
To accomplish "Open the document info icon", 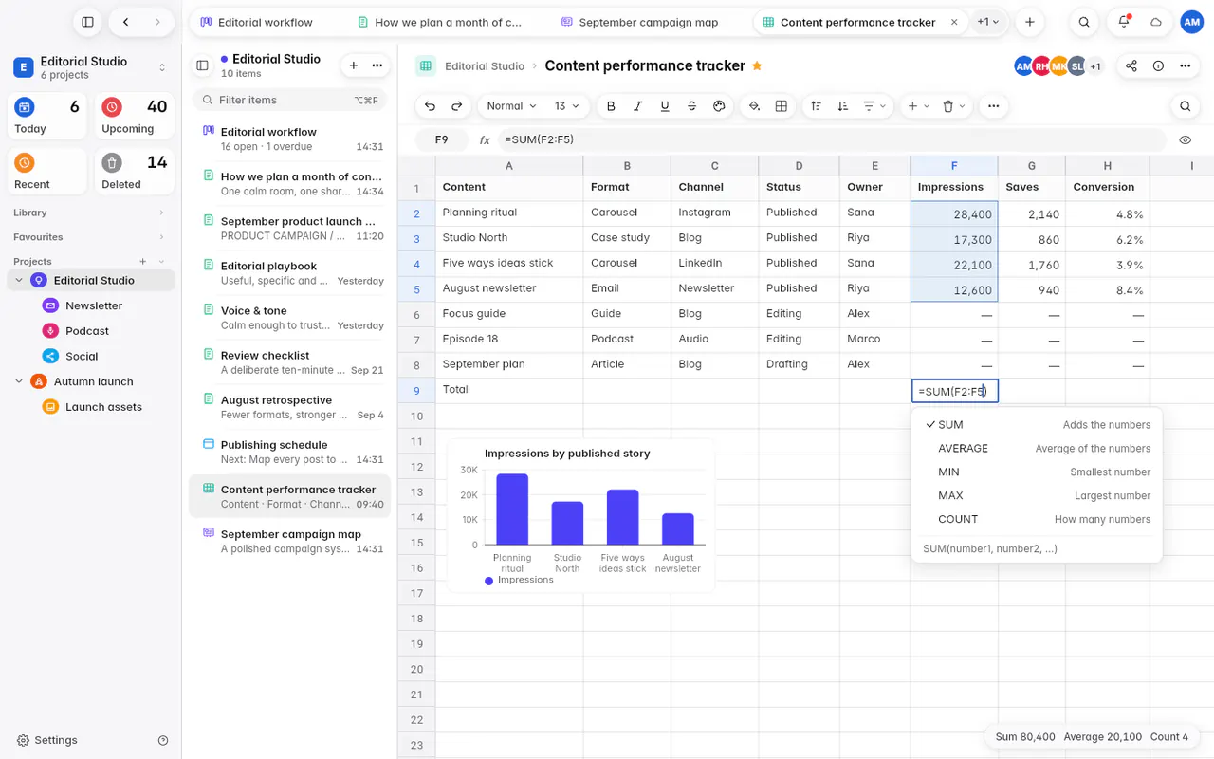I will pyautogui.click(x=1158, y=65).
